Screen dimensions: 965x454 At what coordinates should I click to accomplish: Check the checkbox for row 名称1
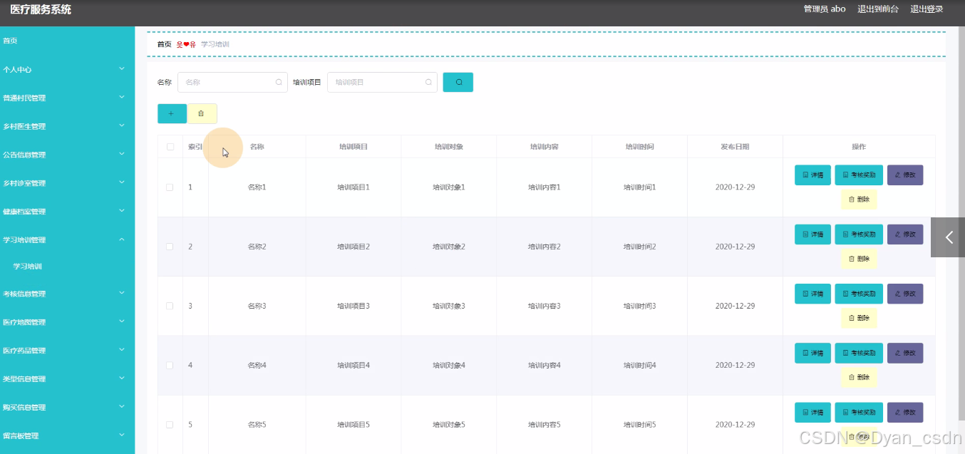pyautogui.click(x=170, y=187)
